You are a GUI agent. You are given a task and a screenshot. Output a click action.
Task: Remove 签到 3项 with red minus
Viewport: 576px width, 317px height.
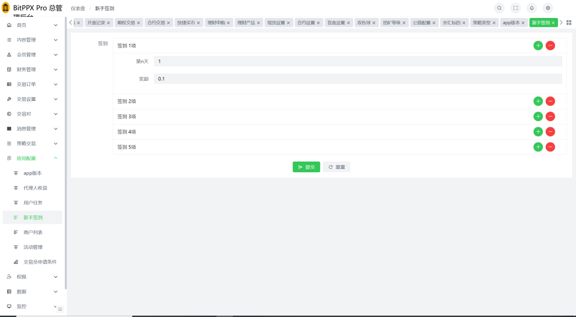550,117
